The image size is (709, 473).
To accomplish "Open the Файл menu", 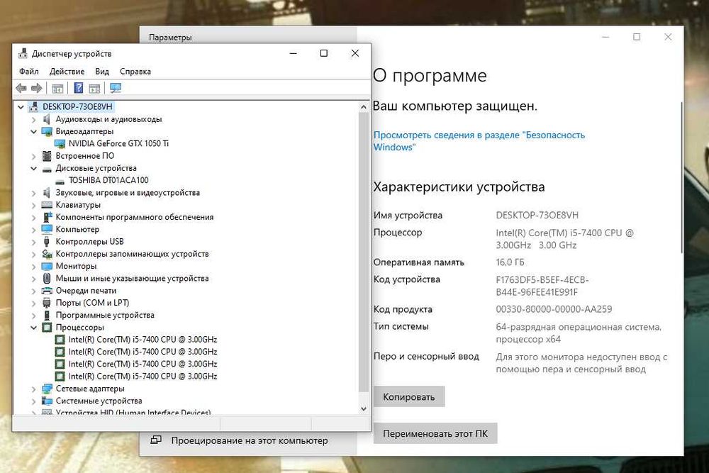I will 29,72.
